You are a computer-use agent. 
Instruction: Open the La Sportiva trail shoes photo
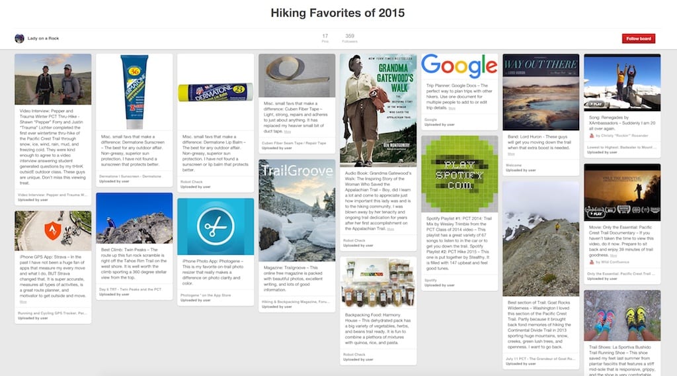click(x=622, y=316)
